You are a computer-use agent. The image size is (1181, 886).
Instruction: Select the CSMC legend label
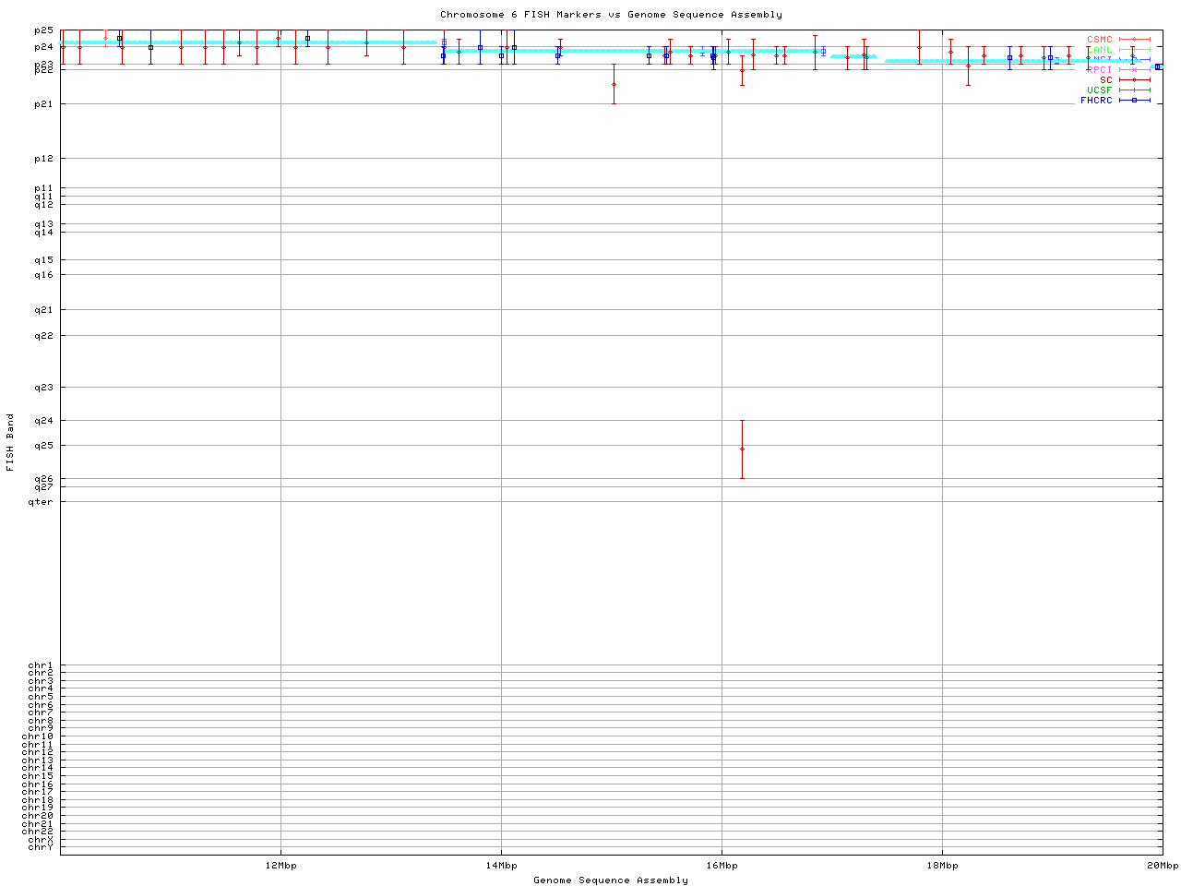coord(1099,40)
